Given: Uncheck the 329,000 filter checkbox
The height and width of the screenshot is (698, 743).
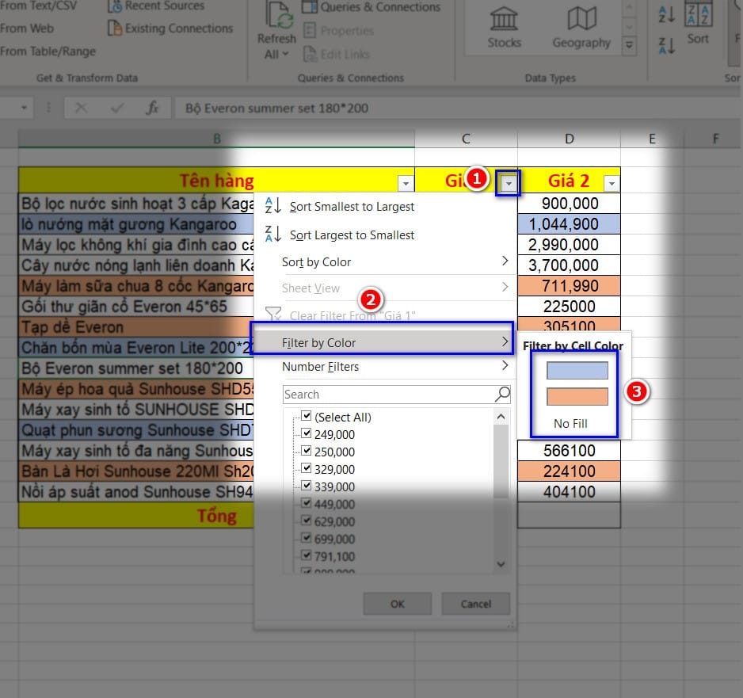Looking at the screenshot, I should point(307,469).
